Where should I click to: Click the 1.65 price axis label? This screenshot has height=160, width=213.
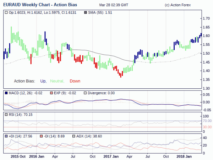[206, 27]
